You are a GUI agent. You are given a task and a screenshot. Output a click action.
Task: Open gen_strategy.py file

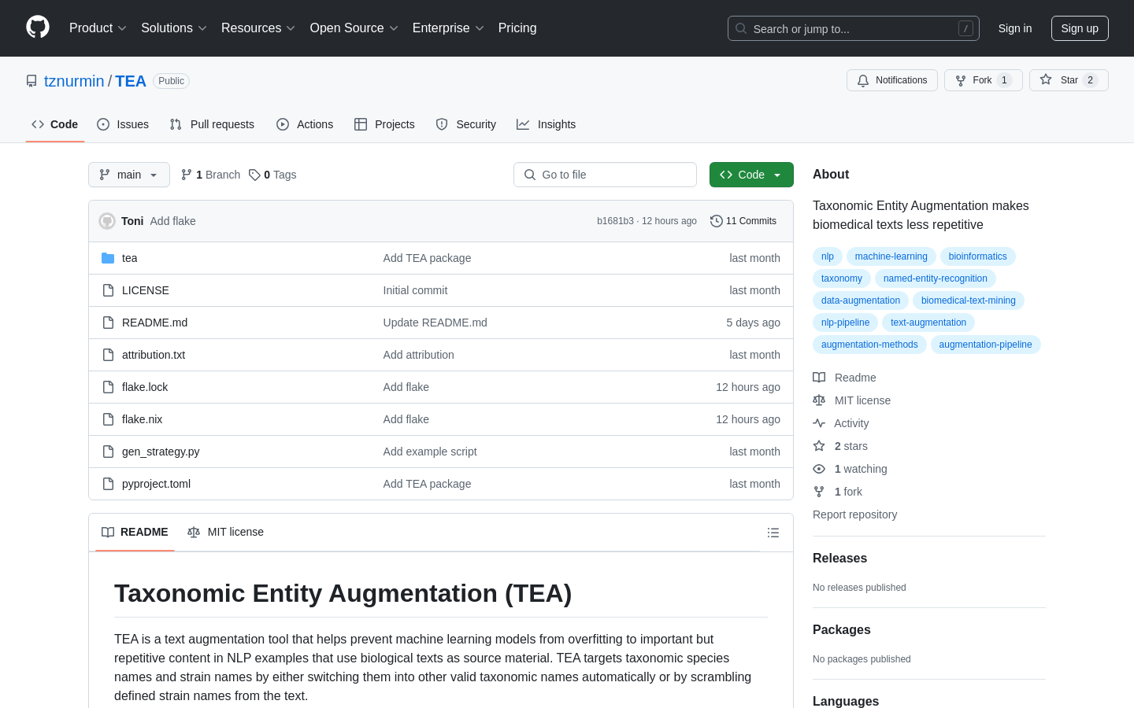pyautogui.click(x=161, y=452)
